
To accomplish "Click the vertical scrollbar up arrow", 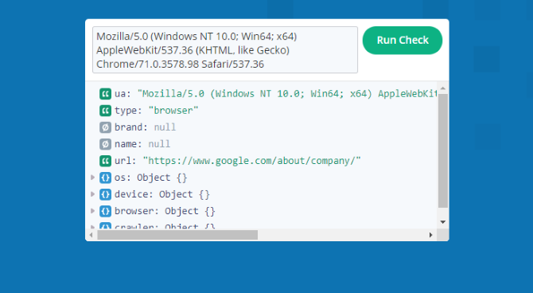I will pos(442,88).
